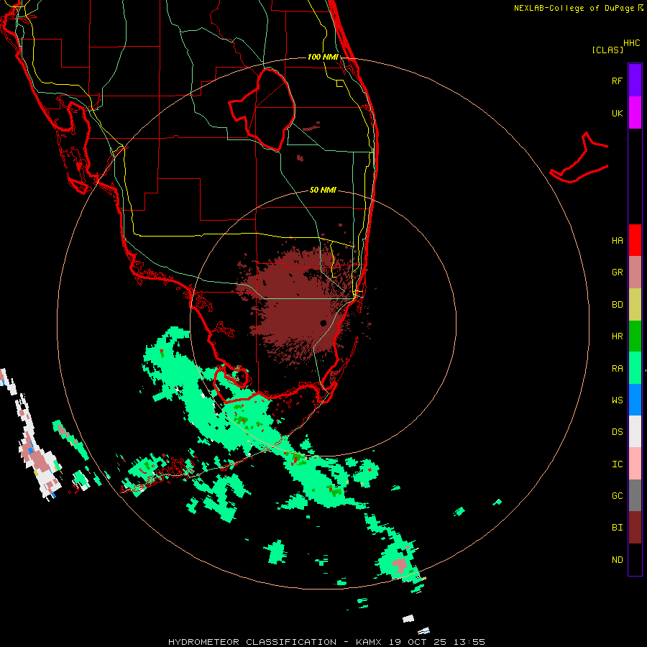The height and width of the screenshot is (647, 647).
Task: Select the yellow BD legend swatch
Action: pyautogui.click(x=635, y=305)
